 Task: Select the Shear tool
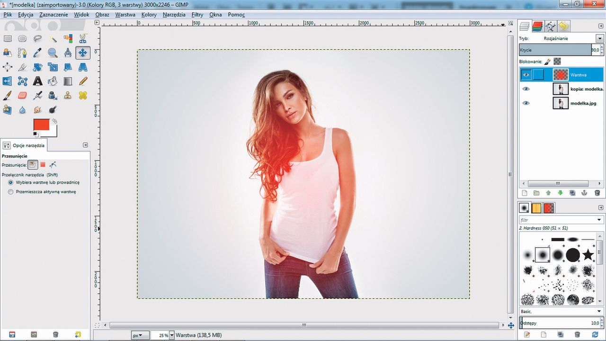(68, 67)
